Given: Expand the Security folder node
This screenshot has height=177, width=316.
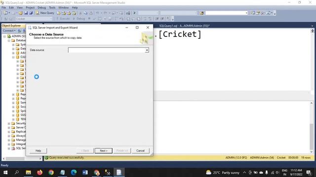Looking at the screenshot, I should coord(9,123).
